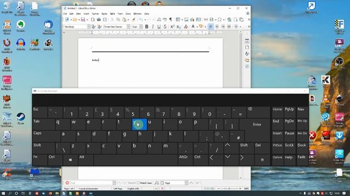Open the Styles menu in Writer
The image size is (350, 196).
pos(104,14)
